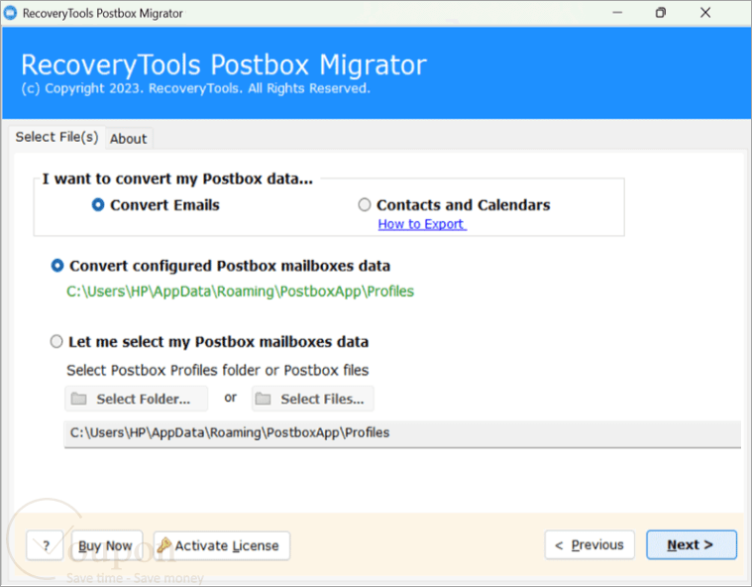Switch to the About tab
The height and width of the screenshot is (587, 752).
click(129, 139)
